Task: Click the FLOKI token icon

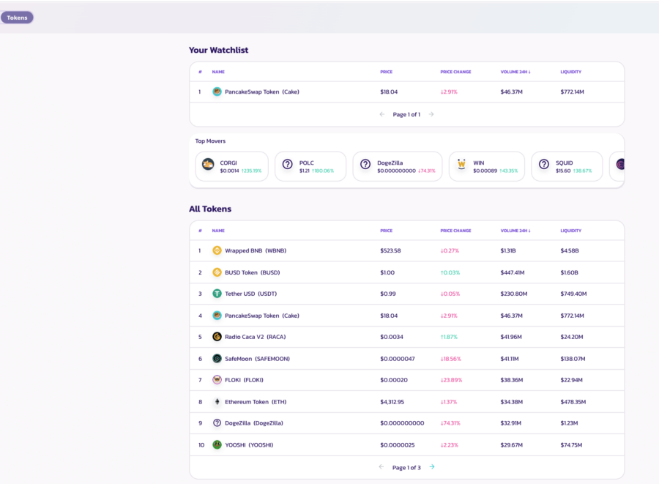Action: 217,380
